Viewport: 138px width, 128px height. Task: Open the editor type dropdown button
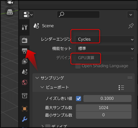(x=28, y=15)
